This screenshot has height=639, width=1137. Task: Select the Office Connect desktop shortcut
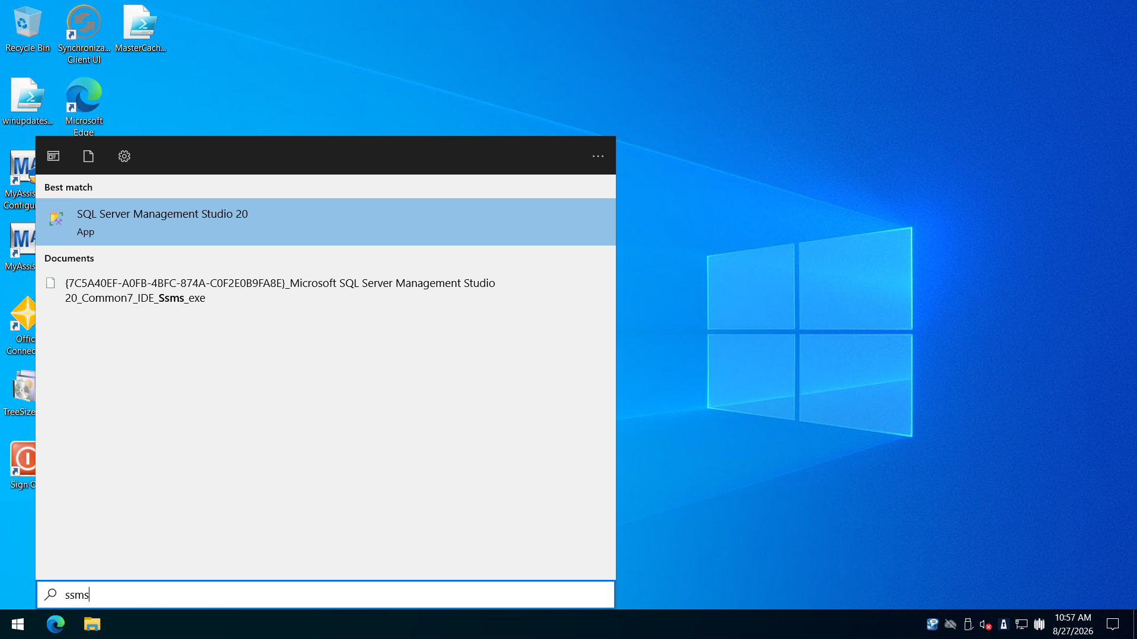tap(21, 326)
